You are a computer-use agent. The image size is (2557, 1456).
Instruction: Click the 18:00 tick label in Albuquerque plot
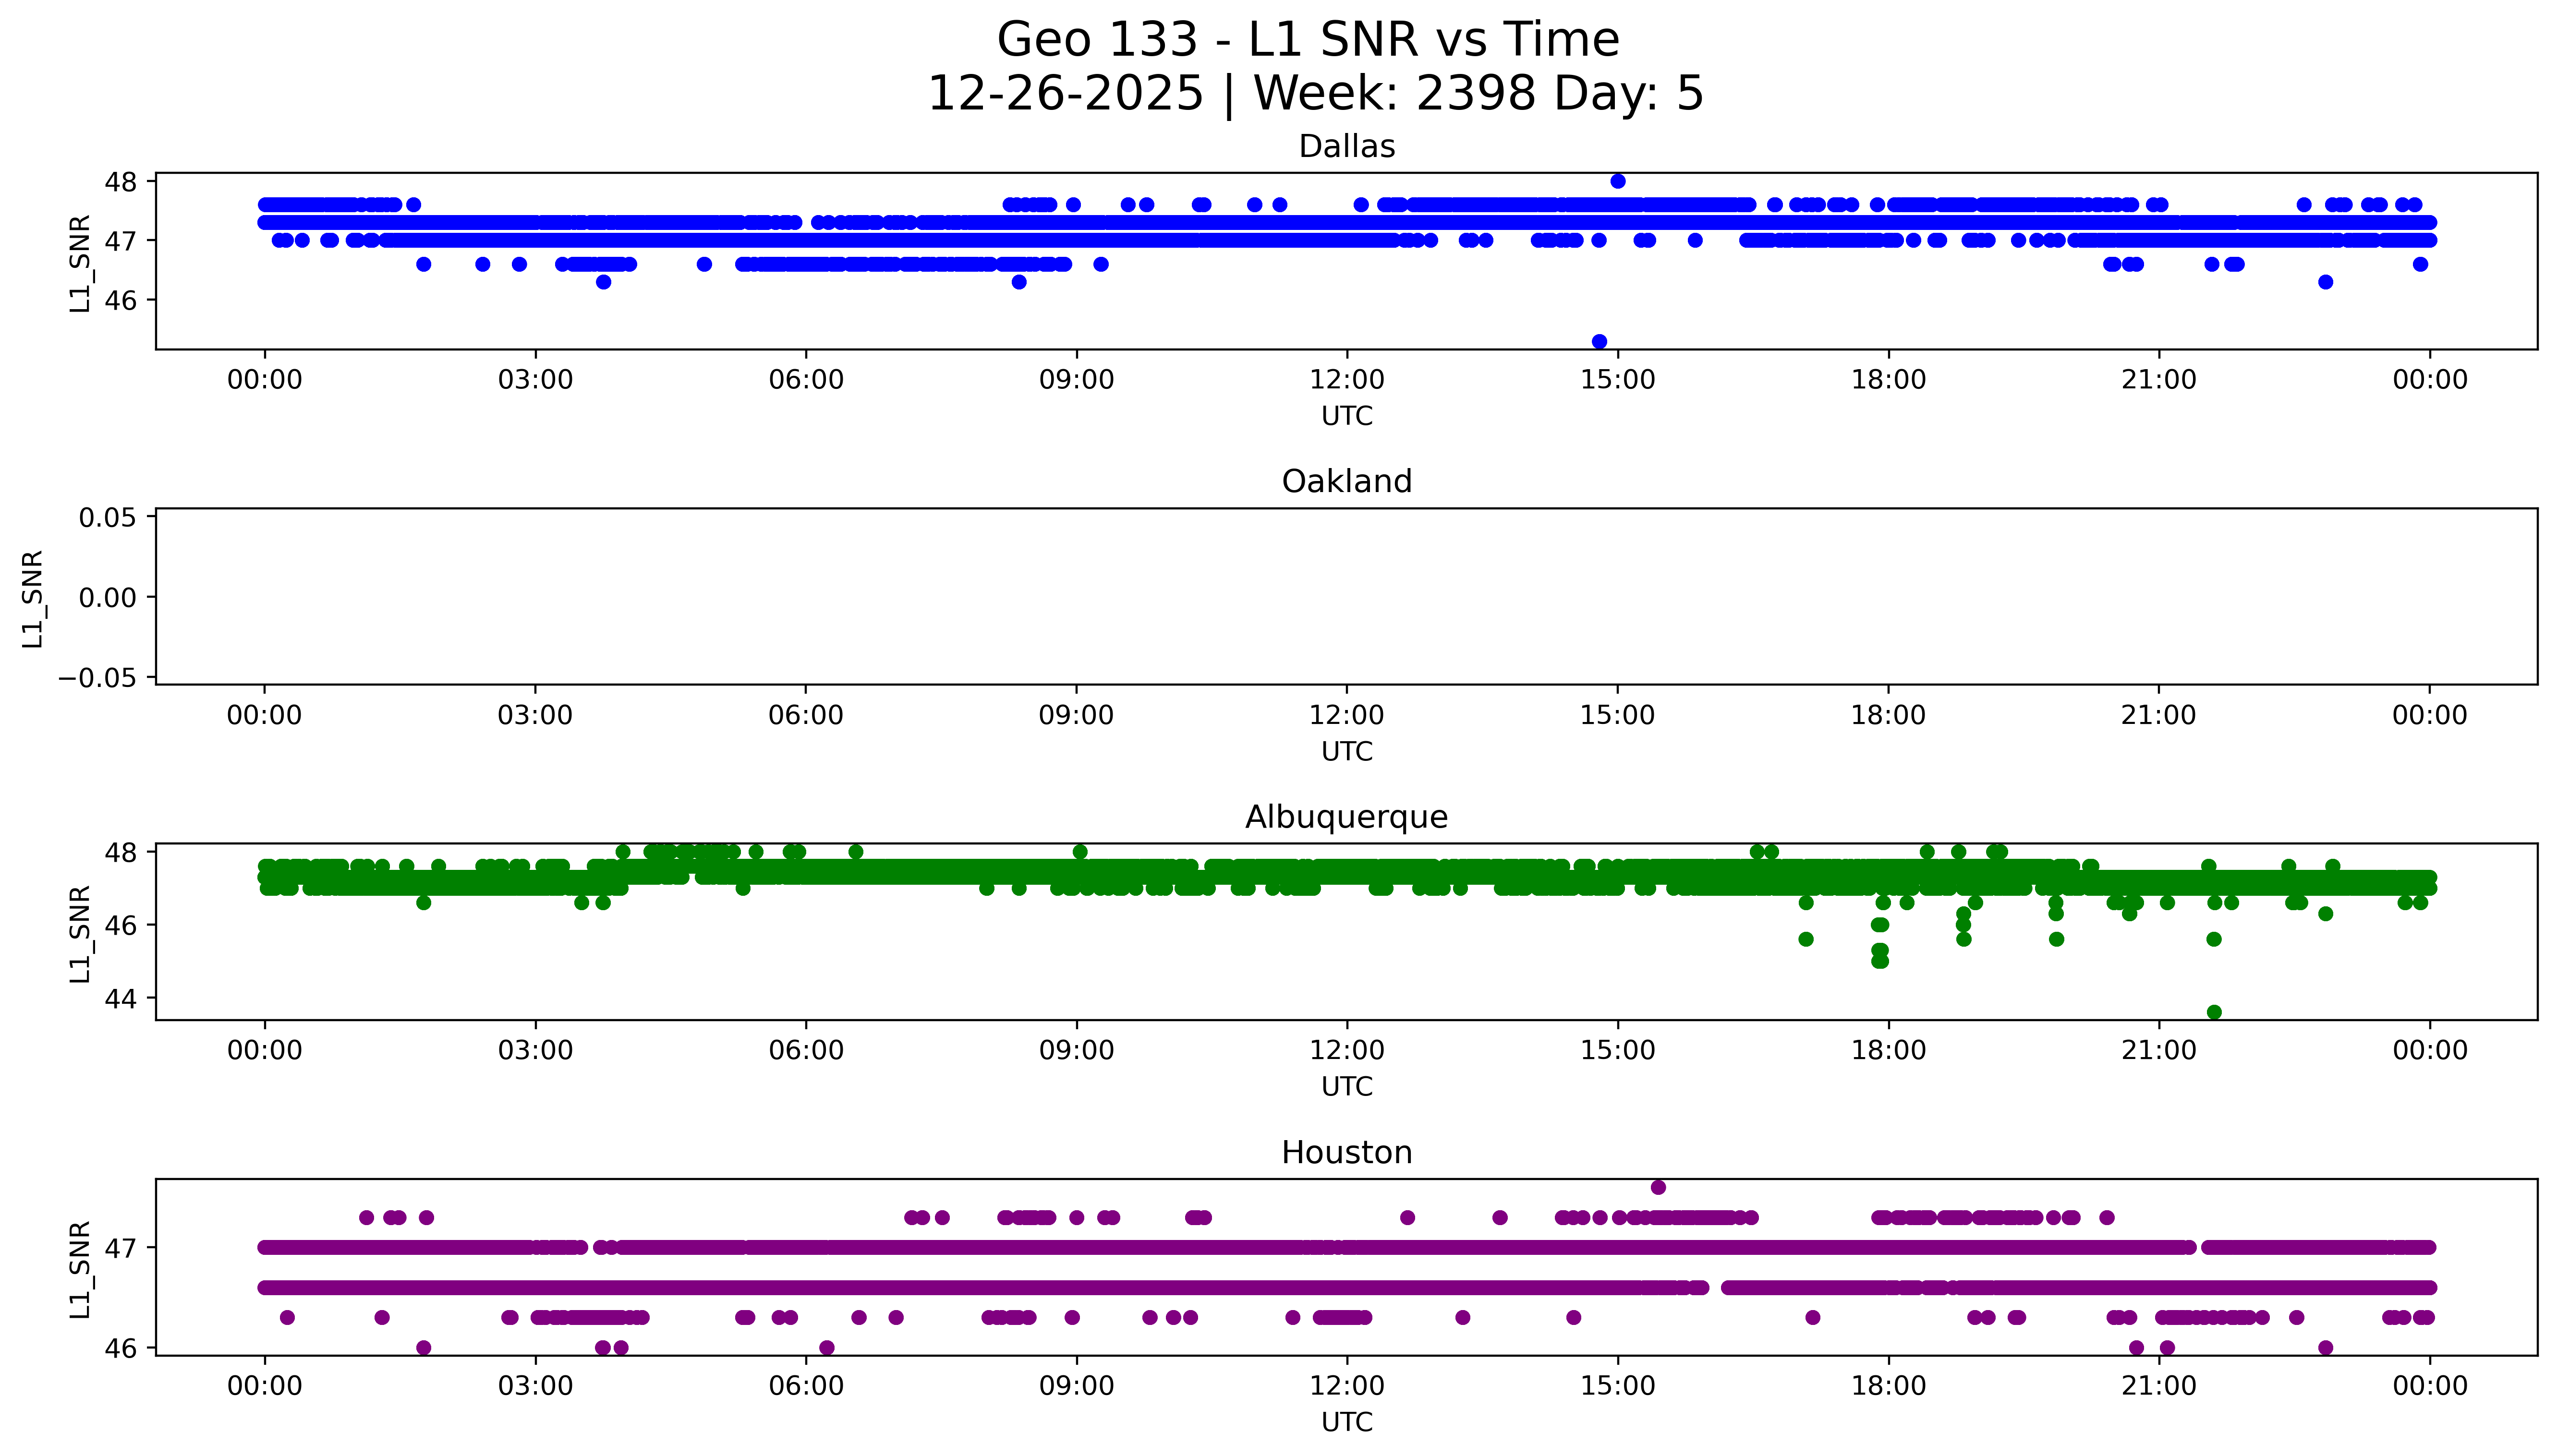click(x=1888, y=1051)
